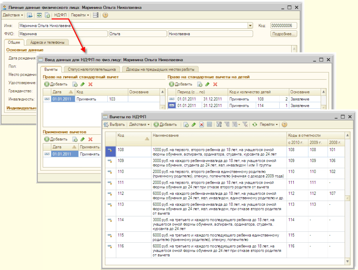Click the Имя input field
The height and width of the screenshot is (270, 358).
(x=133, y=26)
